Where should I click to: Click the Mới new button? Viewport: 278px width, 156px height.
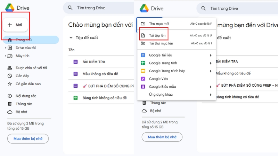[x=15, y=25]
